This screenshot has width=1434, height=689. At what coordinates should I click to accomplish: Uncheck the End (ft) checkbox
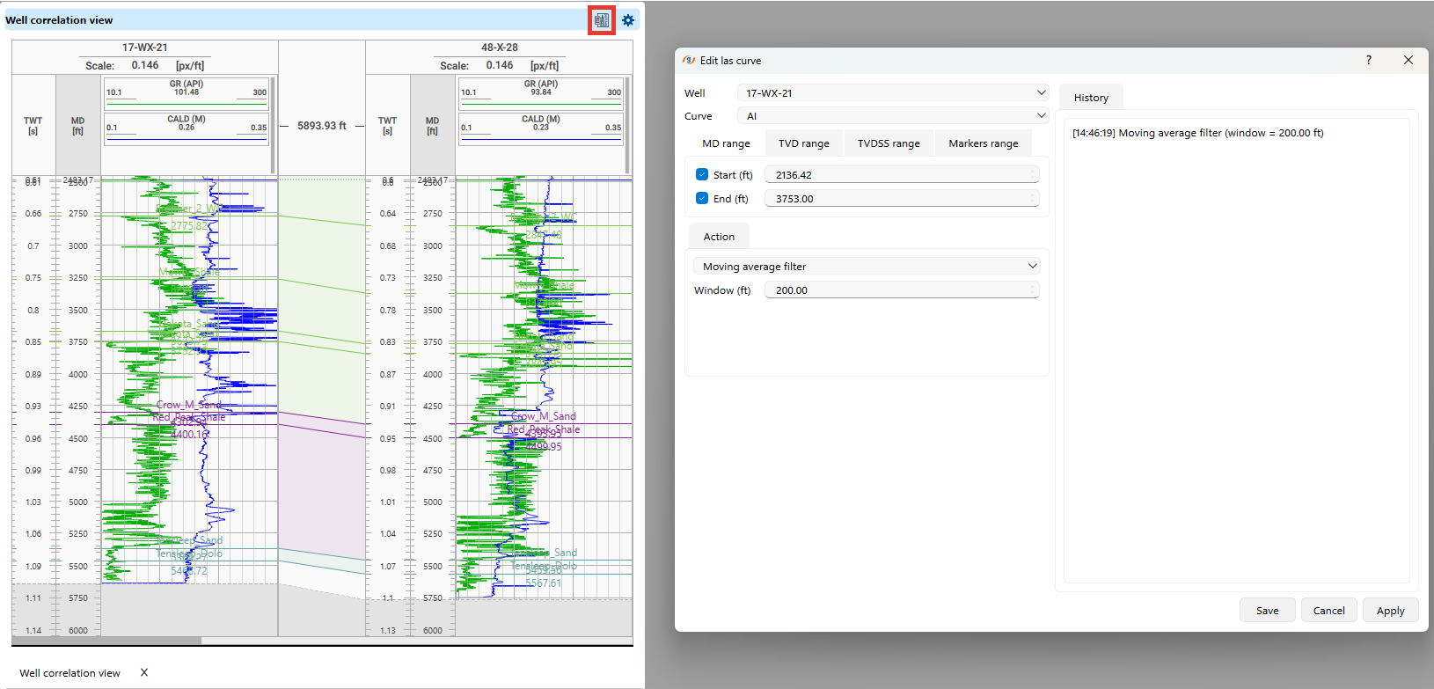pos(702,198)
